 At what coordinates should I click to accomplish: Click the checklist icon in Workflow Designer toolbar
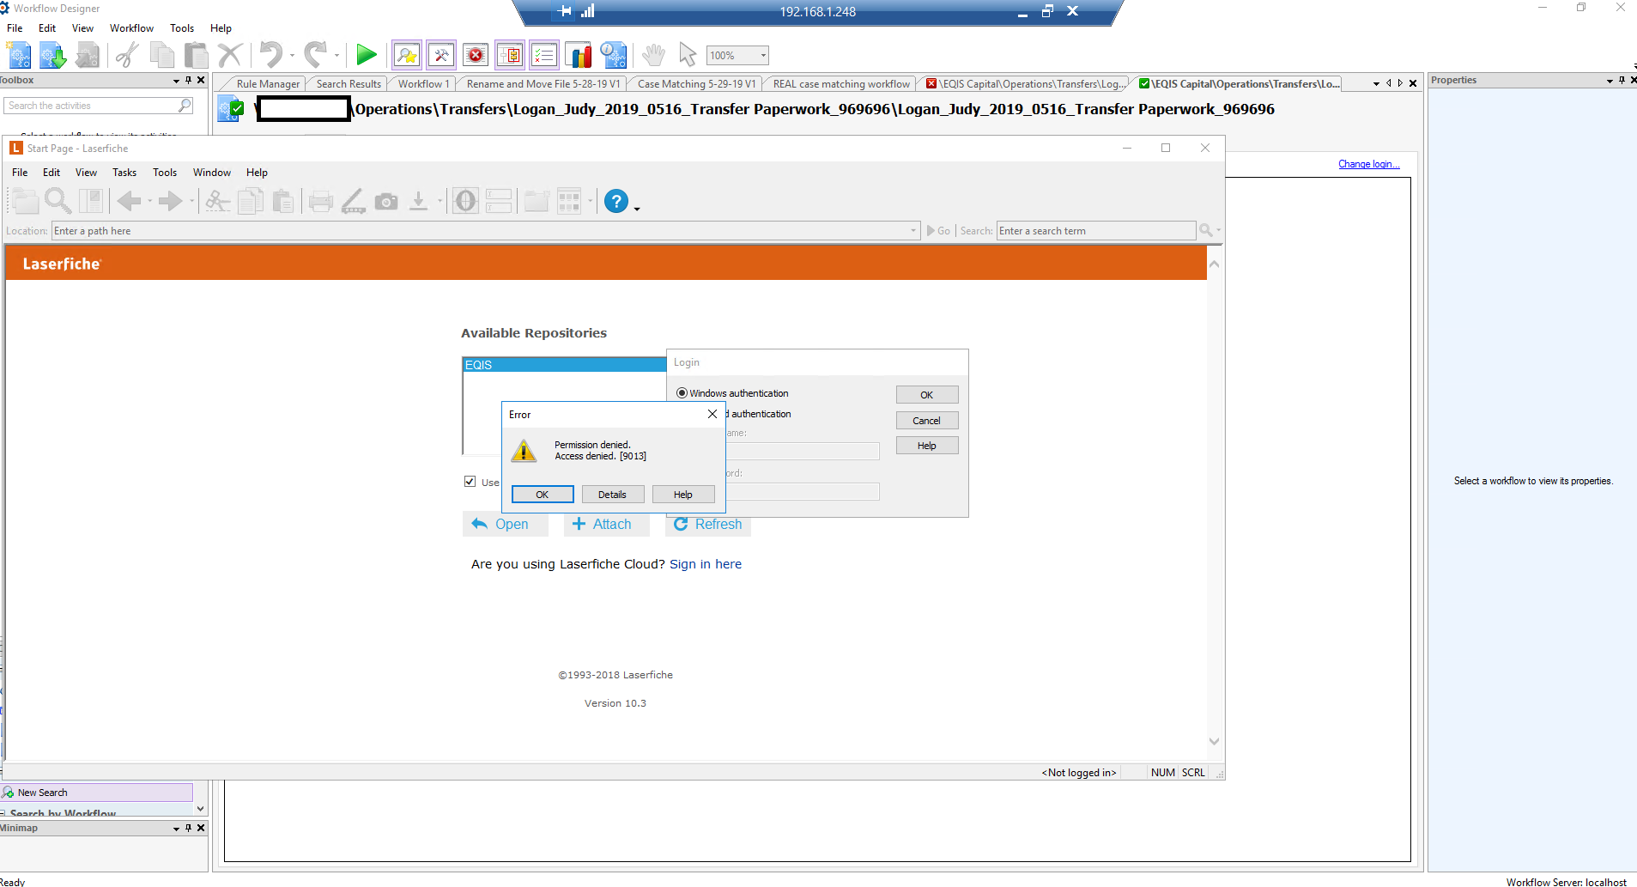(x=544, y=55)
